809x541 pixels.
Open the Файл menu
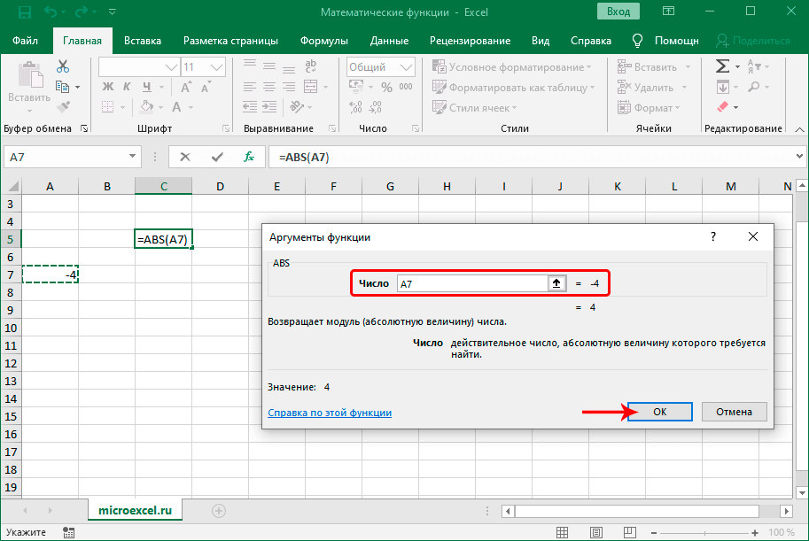(x=25, y=41)
